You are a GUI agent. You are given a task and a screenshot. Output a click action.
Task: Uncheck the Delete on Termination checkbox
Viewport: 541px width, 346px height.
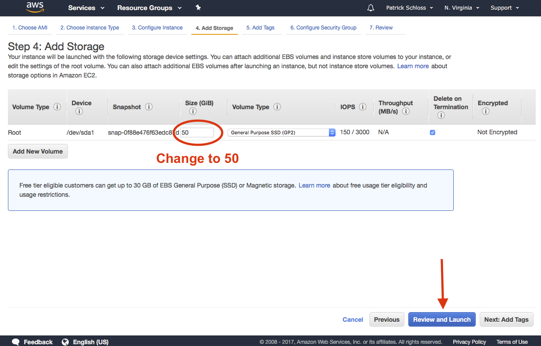(433, 133)
